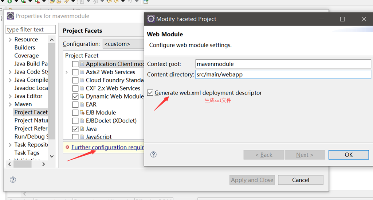The width and height of the screenshot is (373, 200).
Task: Click the red error icon beside Further configuration
Action: 67,147
